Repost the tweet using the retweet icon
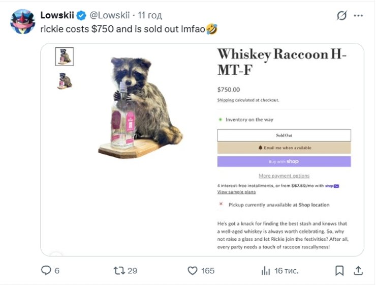 (119, 271)
